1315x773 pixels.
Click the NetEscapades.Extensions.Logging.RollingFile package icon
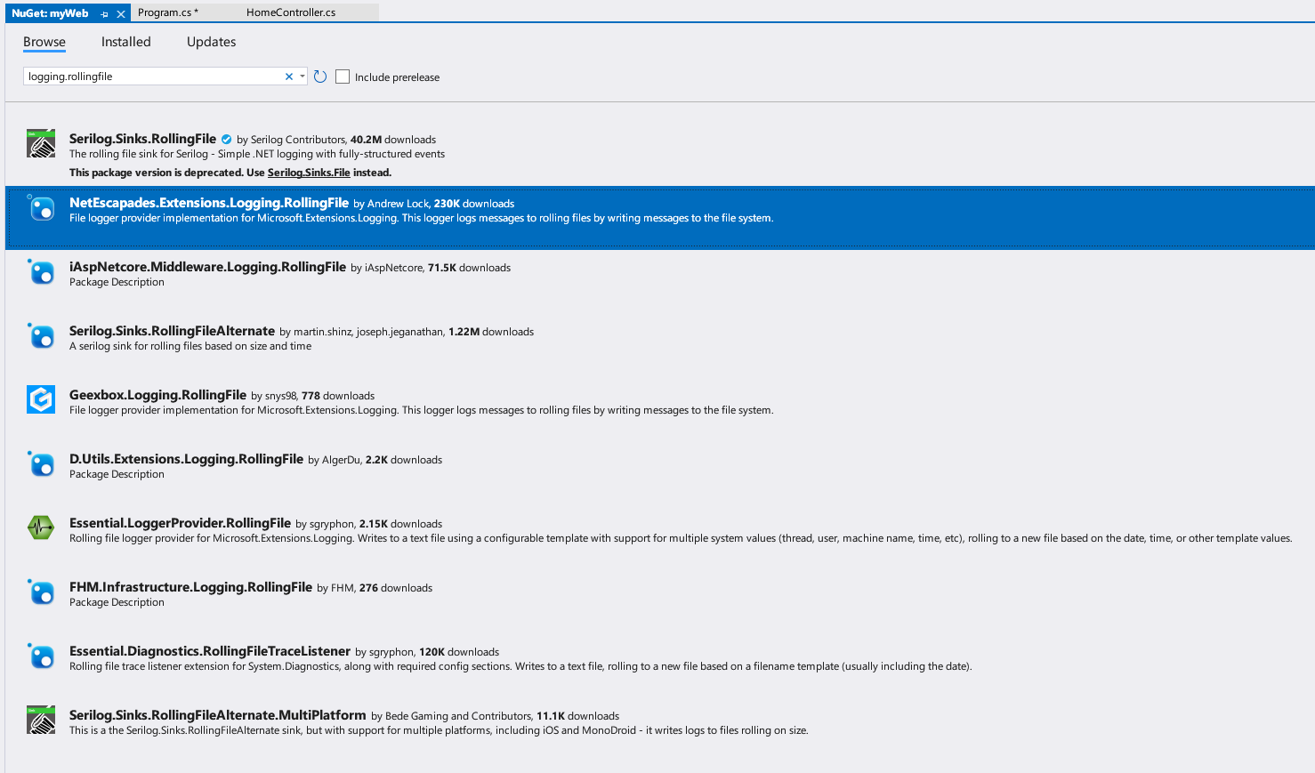coord(41,207)
